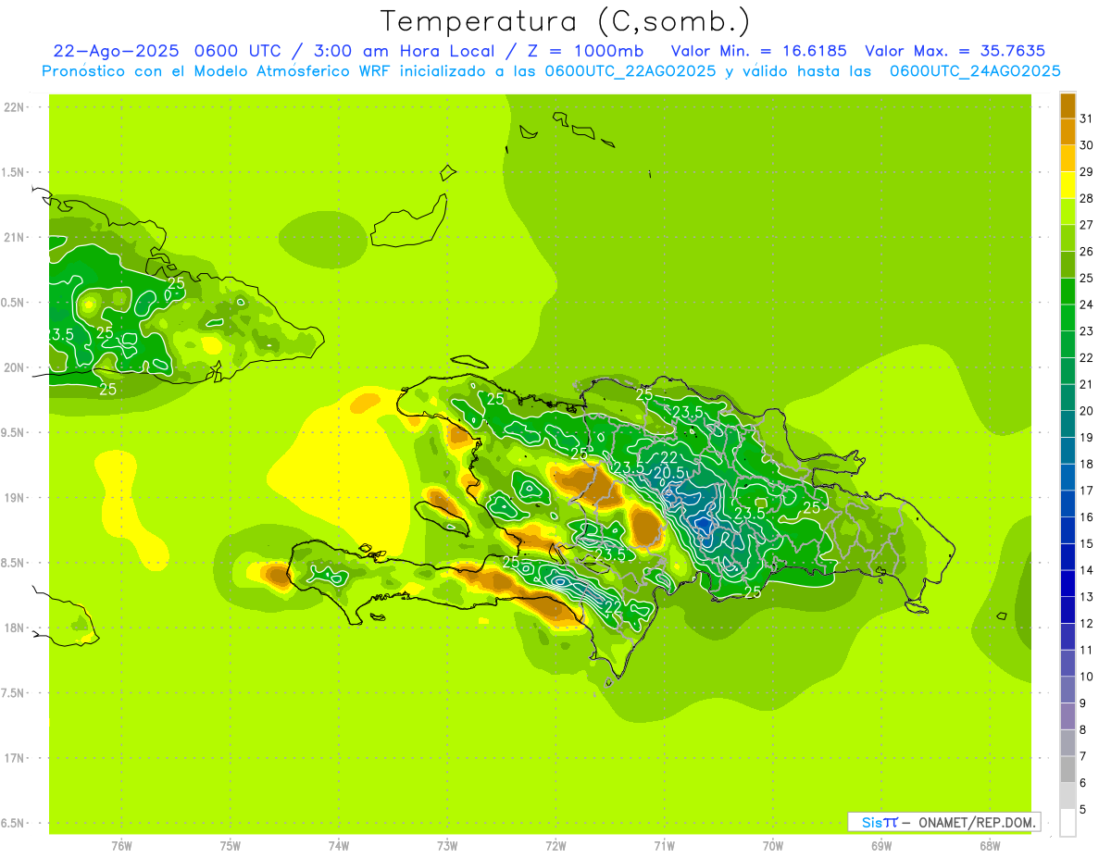Image resolution: width=1111 pixels, height=858 pixels.
Task: Click the 69W longitude axis label
Action: pos(881,846)
